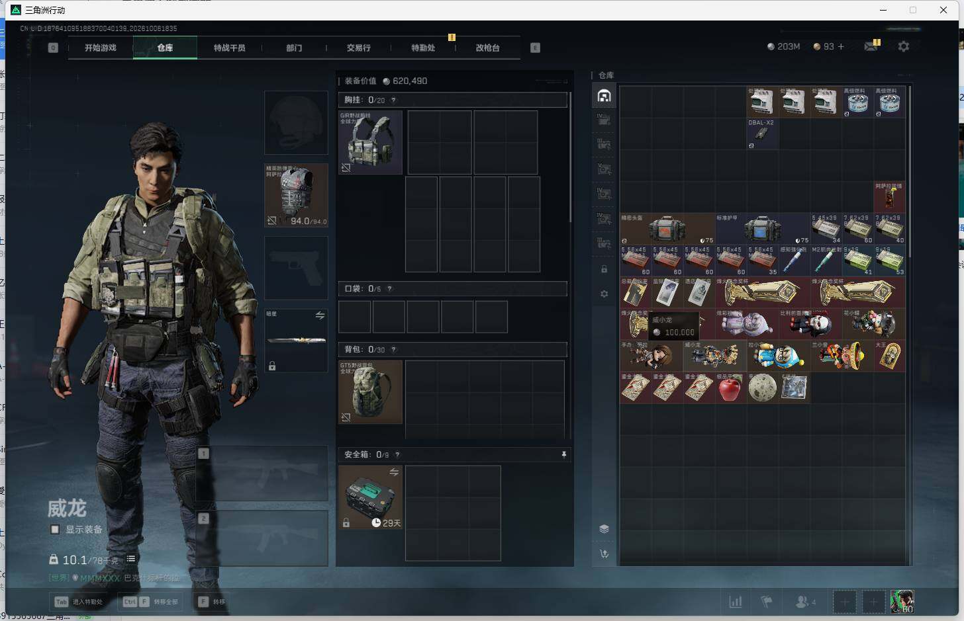
Task: Go to the 改枪台 tab
Action: click(487, 48)
